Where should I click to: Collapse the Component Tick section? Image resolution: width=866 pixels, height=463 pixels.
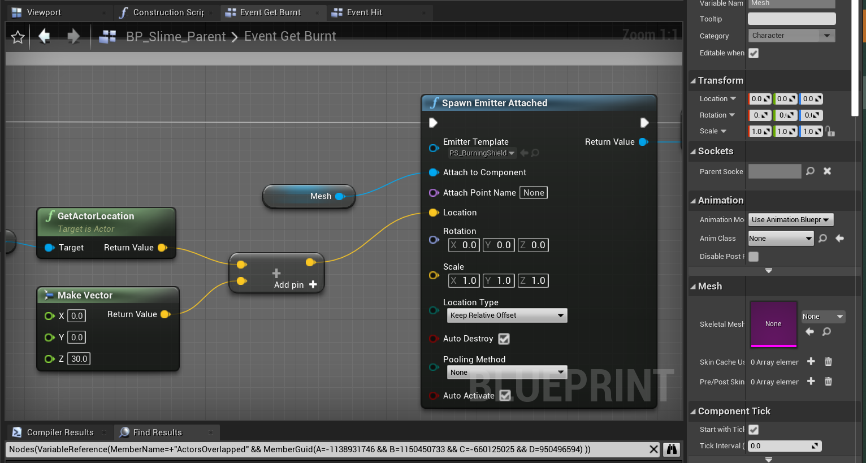[693, 412]
